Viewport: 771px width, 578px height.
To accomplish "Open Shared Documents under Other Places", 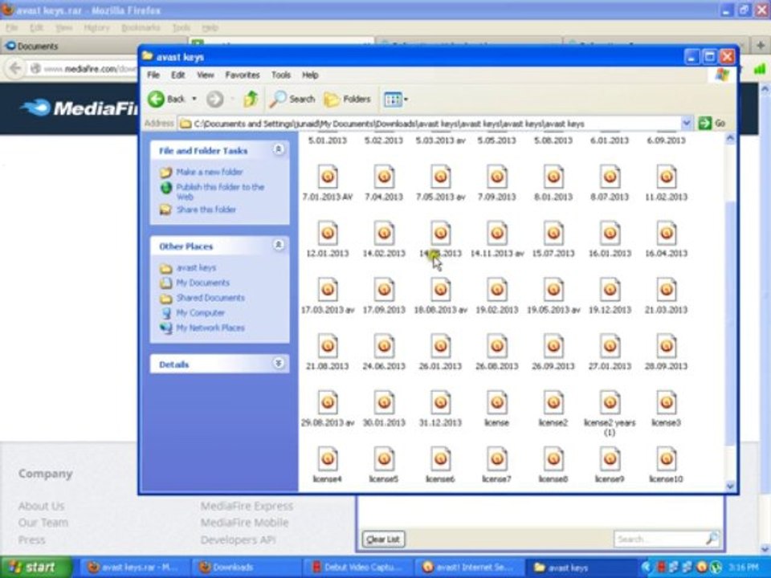I will (210, 298).
